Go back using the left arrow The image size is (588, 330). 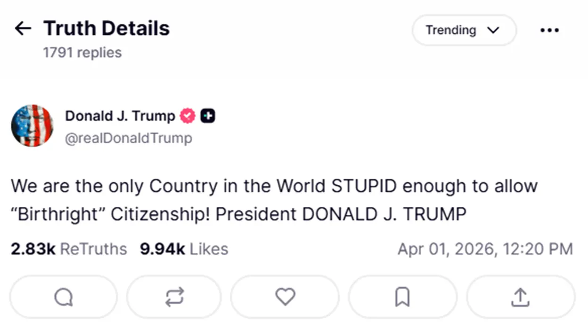pyautogui.click(x=23, y=29)
